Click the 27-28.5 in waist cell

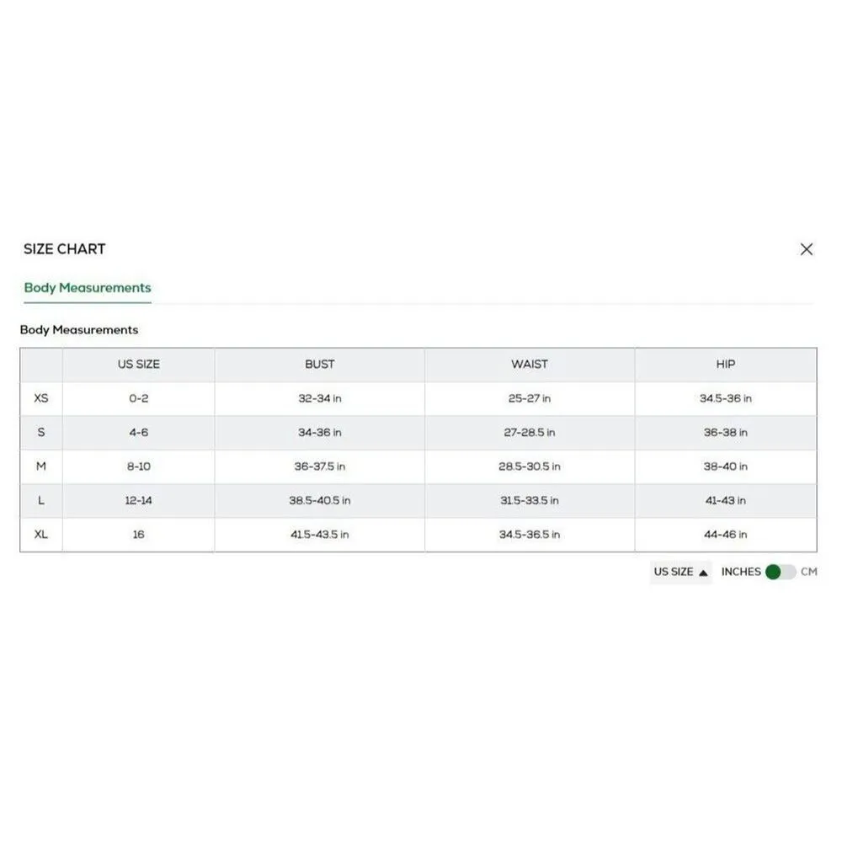coord(530,433)
